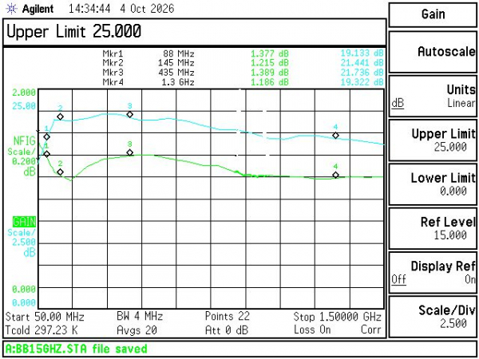Click marker 3 diamond on the gain trace
The width and height of the screenshot is (479, 359).
(130, 115)
